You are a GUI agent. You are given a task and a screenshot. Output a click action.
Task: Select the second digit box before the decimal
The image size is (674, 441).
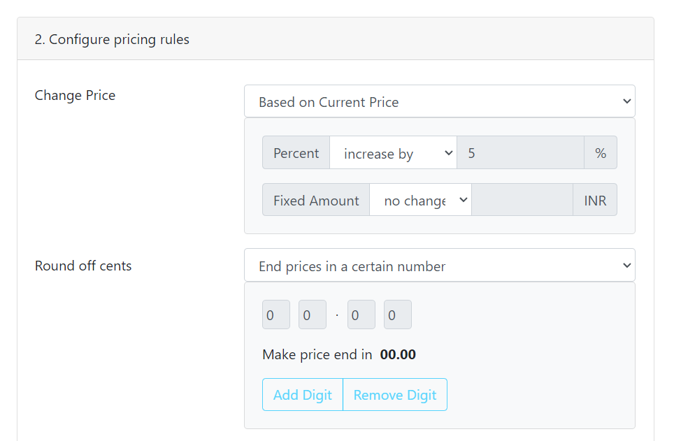[x=312, y=315]
